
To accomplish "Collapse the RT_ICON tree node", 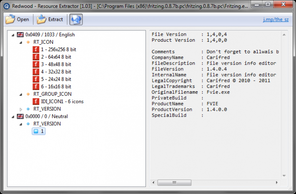I will click(x=21, y=42).
